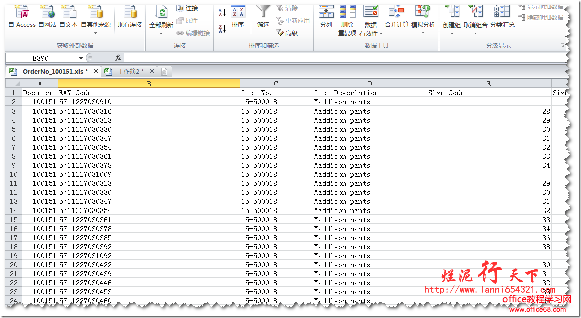Import data from Access (自 Access)
The height and width of the screenshot is (318, 581).
click(22, 17)
